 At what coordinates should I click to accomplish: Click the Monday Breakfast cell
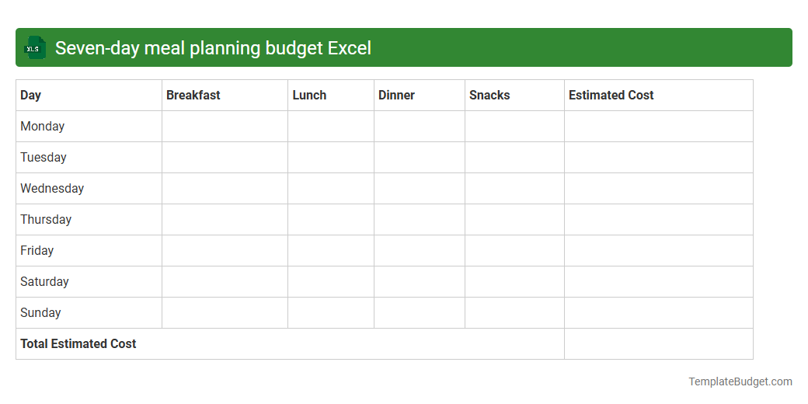click(225, 126)
